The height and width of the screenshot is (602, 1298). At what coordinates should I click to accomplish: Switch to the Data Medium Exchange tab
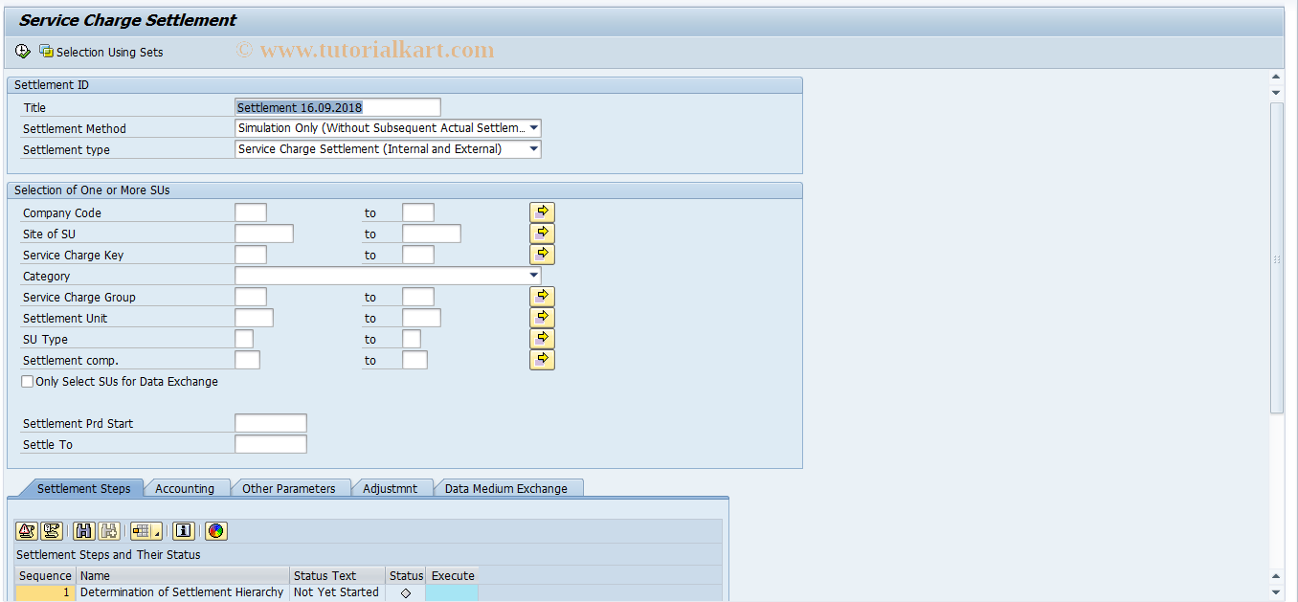tap(506, 488)
